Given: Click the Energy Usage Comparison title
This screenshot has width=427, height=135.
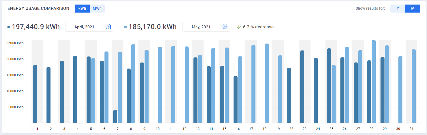Looking at the screenshot, I should 38,8.
